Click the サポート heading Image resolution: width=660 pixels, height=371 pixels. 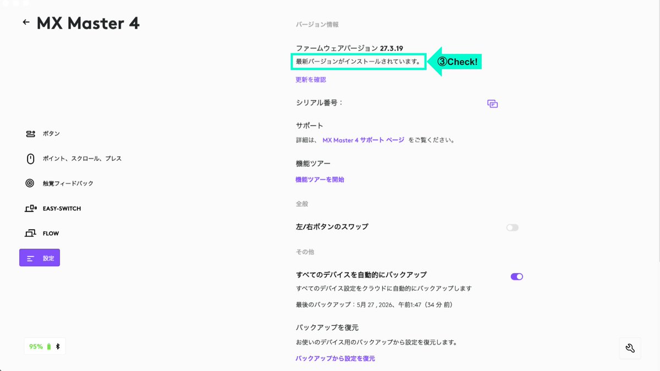pos(309,126)
